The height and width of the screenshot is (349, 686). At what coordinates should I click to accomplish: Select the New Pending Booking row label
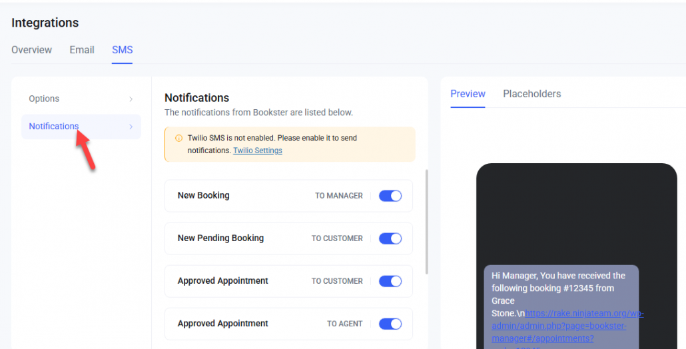(x=220, y=238)
